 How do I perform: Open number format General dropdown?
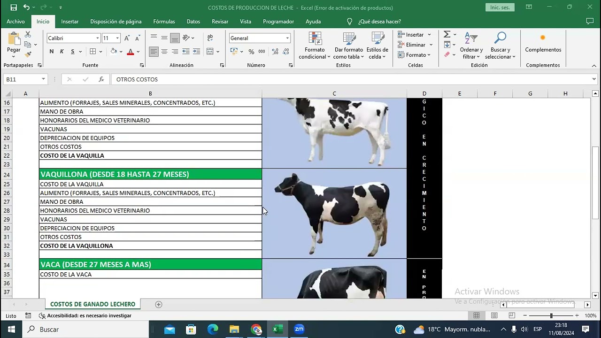(287, 38)
